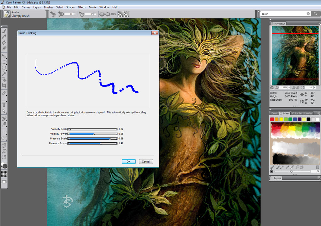Image resolution: width=321 pixels, height=226 pixels.
Task: Select the Crop tool
Action: (4, 85)
